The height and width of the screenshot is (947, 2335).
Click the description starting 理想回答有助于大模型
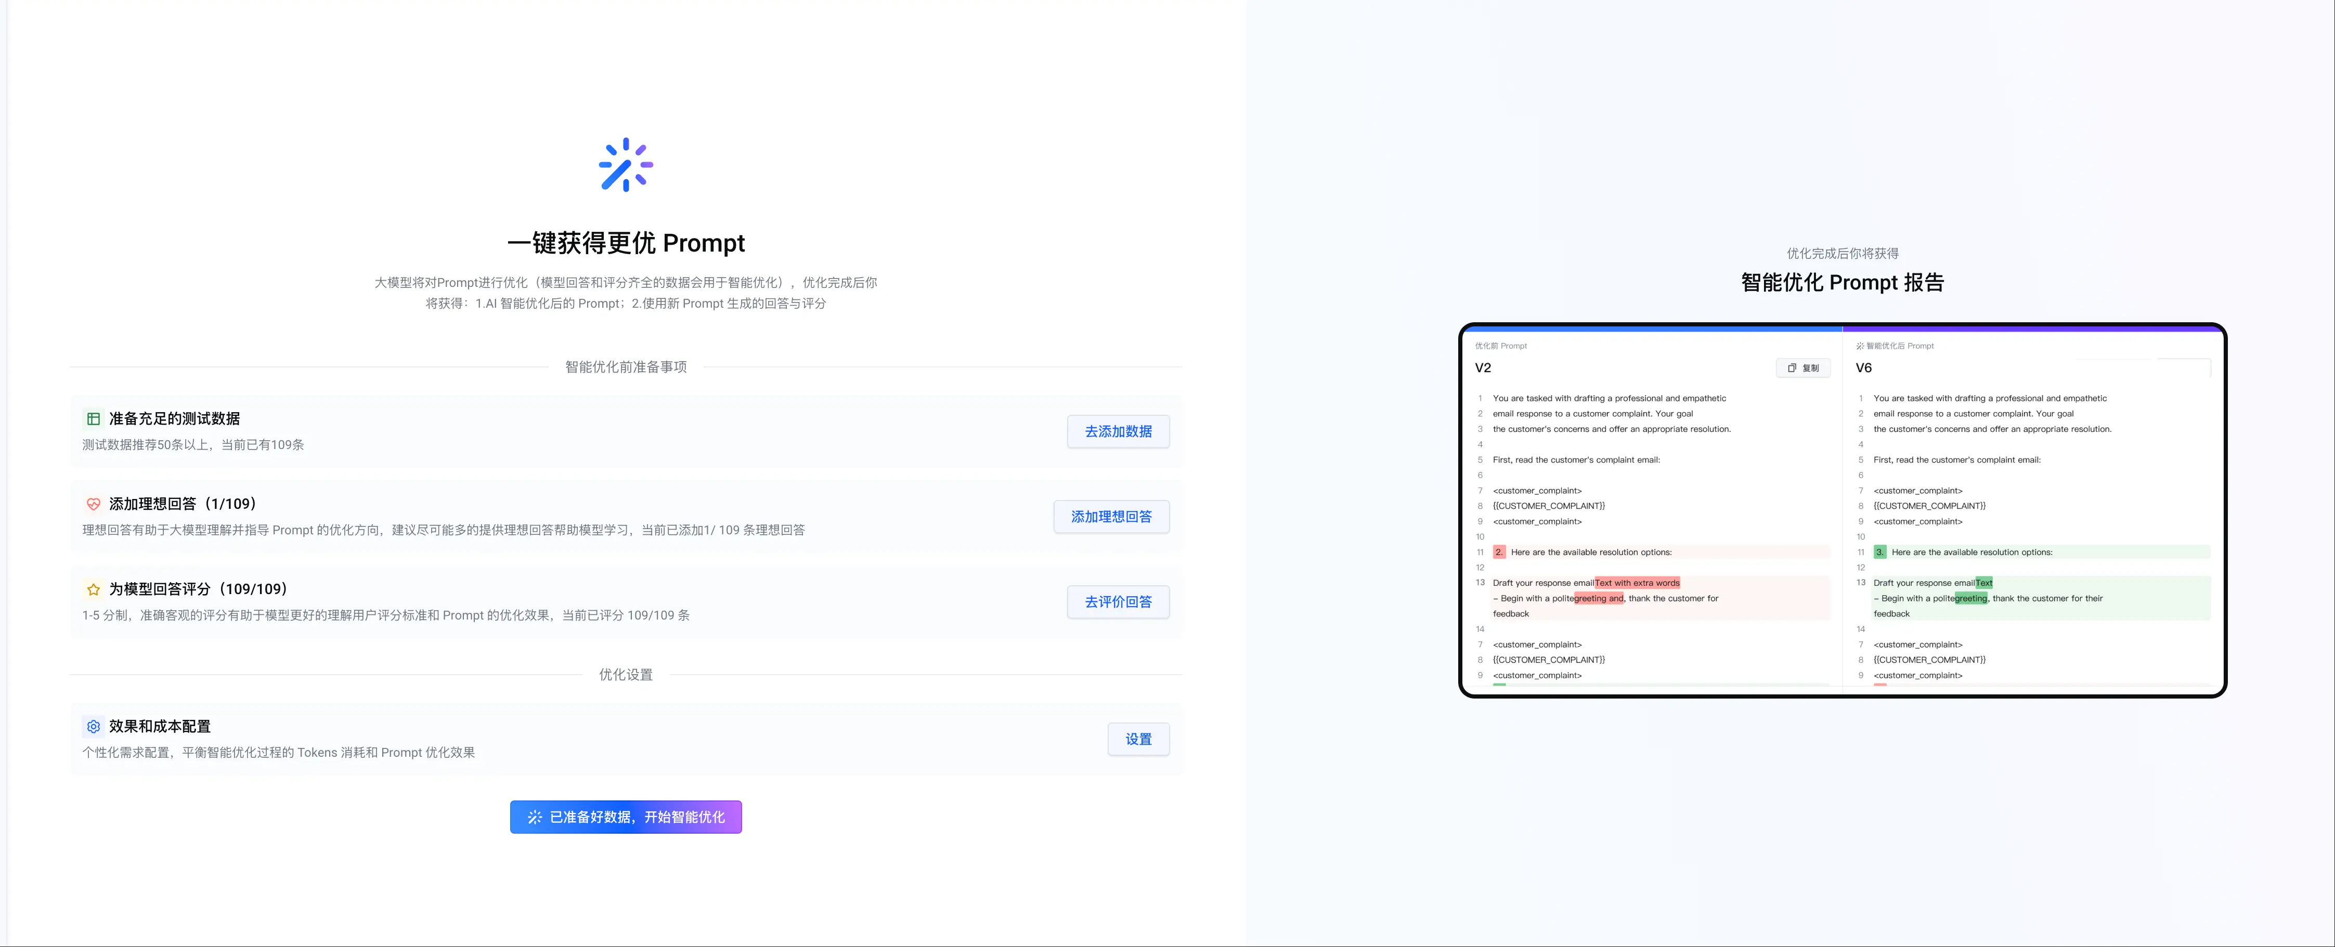tap(443, 530)
